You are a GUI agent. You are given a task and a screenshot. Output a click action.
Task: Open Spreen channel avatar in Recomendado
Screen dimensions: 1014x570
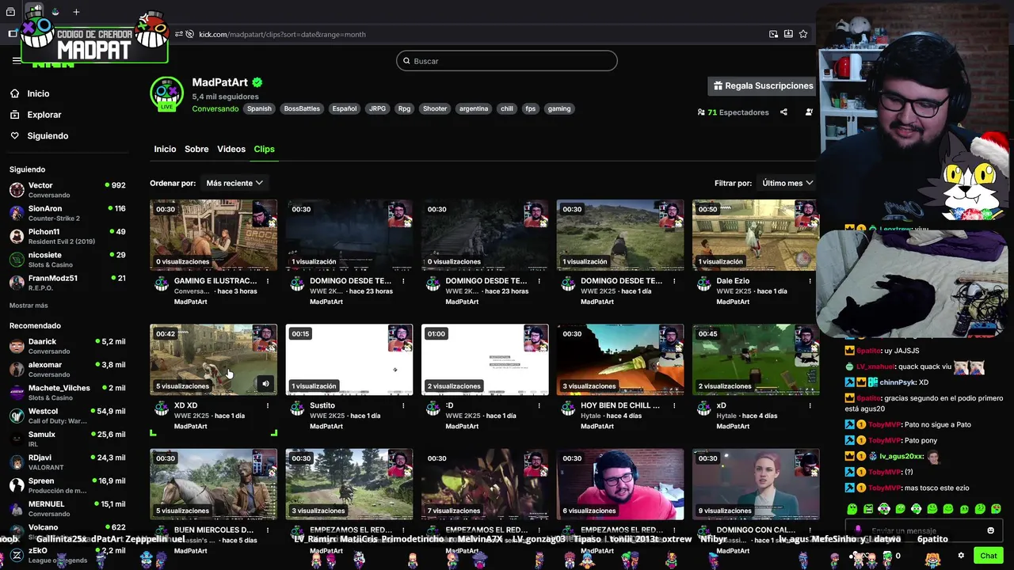tap(17, 485)
